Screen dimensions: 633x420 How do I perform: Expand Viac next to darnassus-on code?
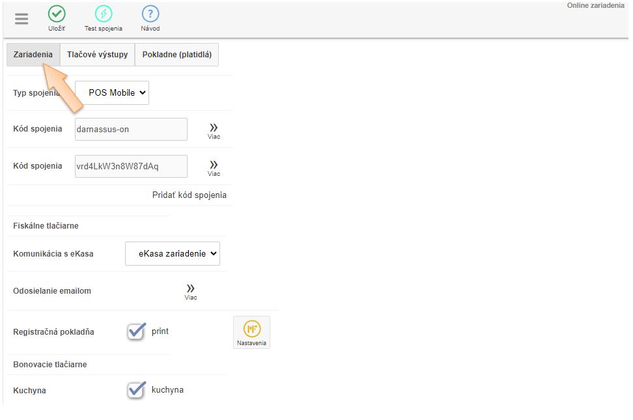tap(214, 130)
